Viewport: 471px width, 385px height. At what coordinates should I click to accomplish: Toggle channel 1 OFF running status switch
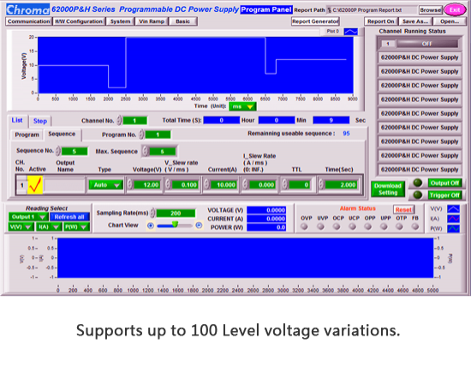pyautogui.click(x=426, y=44)
